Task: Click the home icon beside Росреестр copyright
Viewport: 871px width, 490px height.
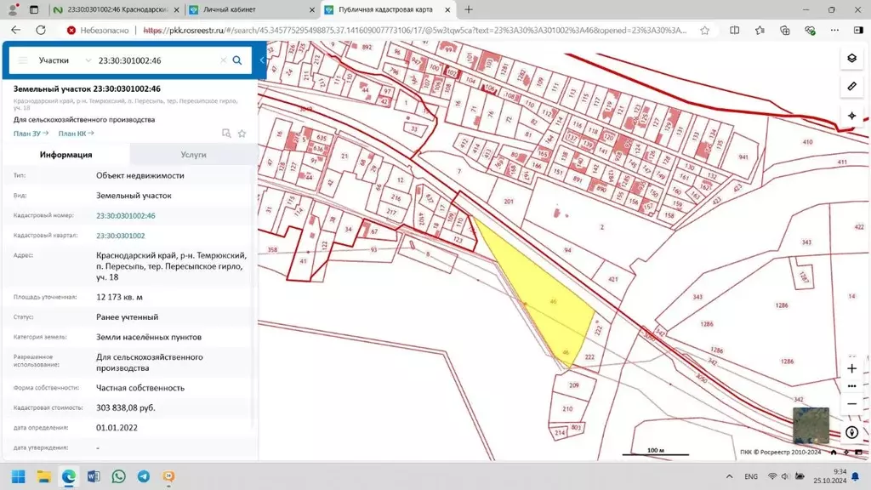Action: (833, 452)
